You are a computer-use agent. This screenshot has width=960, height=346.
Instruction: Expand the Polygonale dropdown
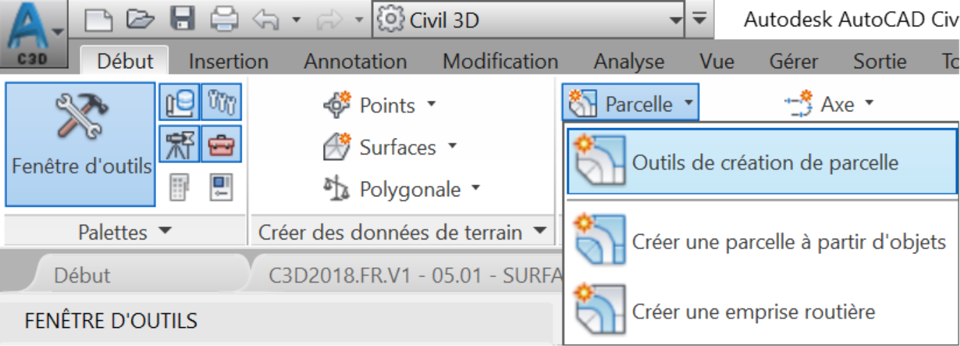tap(402, 189)
